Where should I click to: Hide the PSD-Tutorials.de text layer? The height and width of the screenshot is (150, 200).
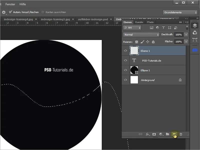pos(125,60)
